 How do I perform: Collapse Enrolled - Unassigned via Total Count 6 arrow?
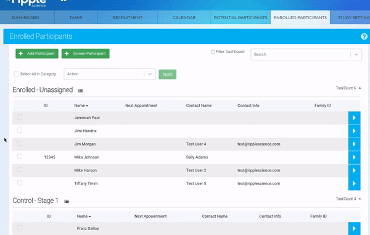tap(360, 88)
